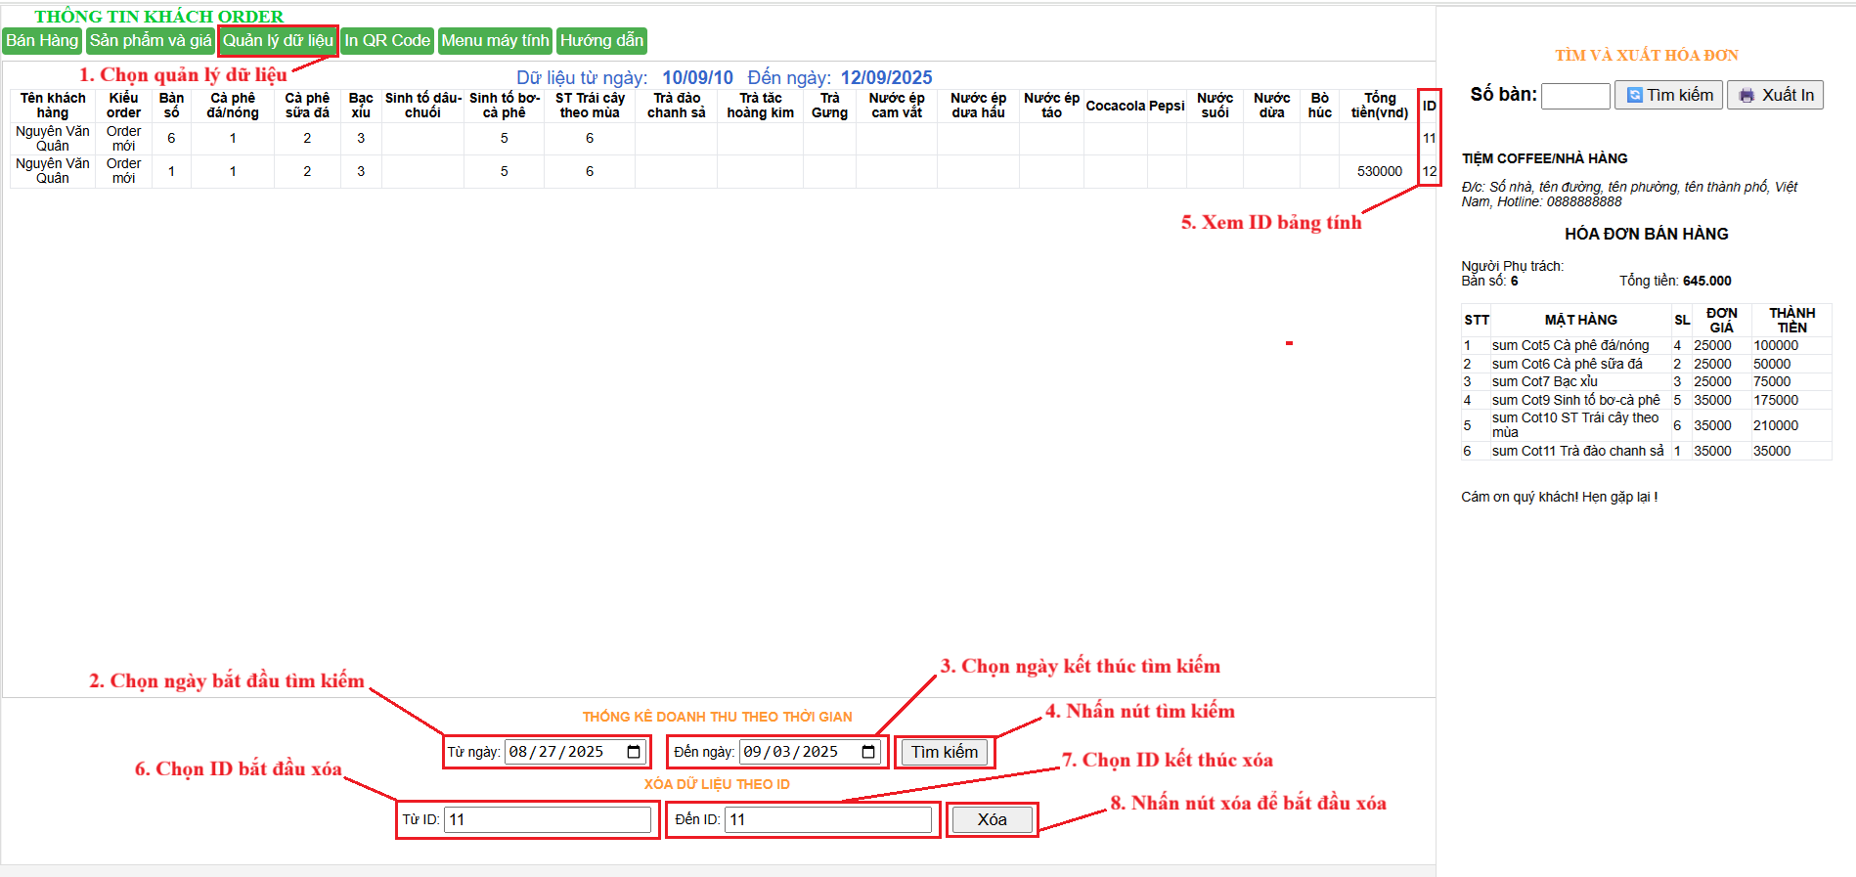Switch to Sản phẩm và giá tab

click(x=151, y=40)
